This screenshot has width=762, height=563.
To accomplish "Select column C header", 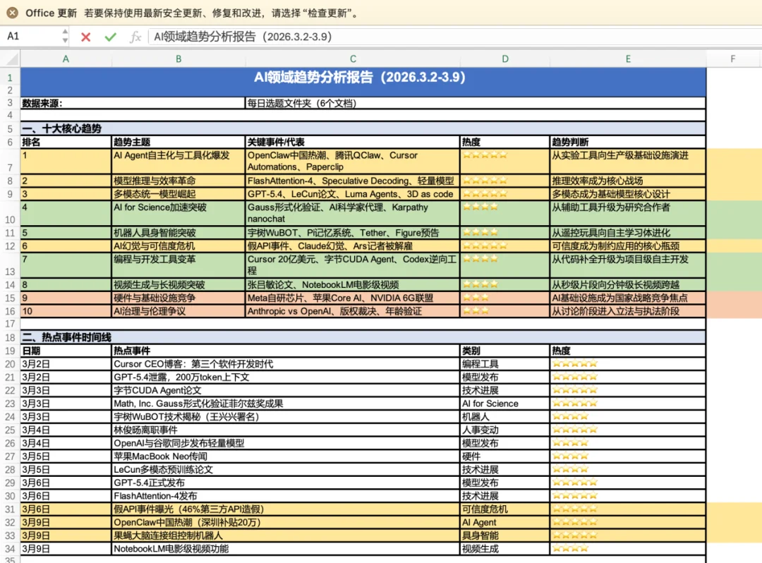I will (353, 59).
